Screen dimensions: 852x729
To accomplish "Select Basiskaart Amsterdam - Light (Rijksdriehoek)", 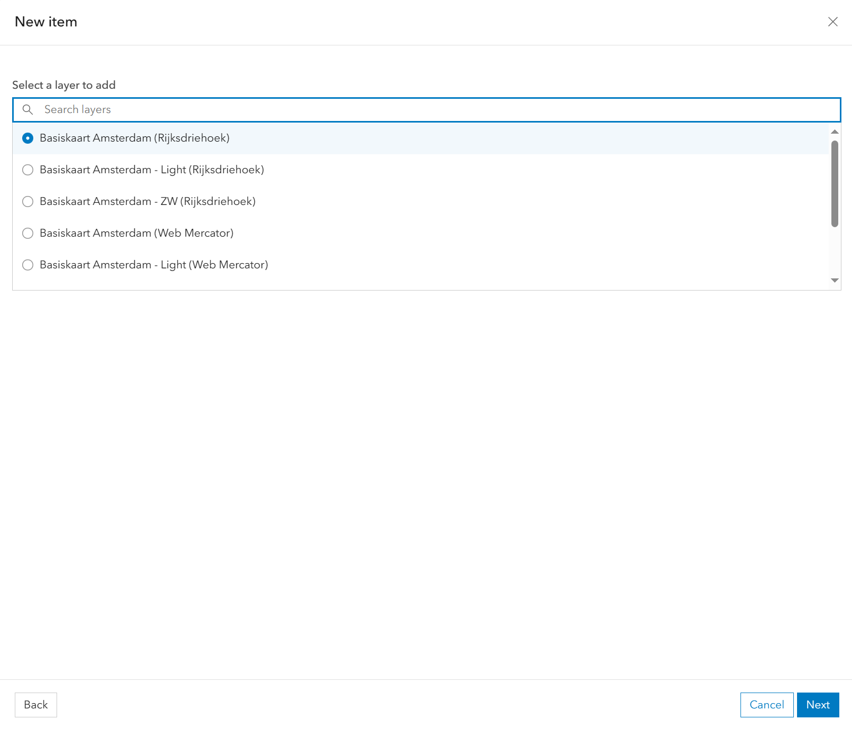I will (27, 170).
